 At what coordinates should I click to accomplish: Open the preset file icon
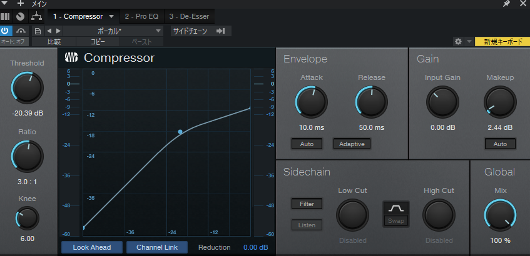tap(38, 31)
